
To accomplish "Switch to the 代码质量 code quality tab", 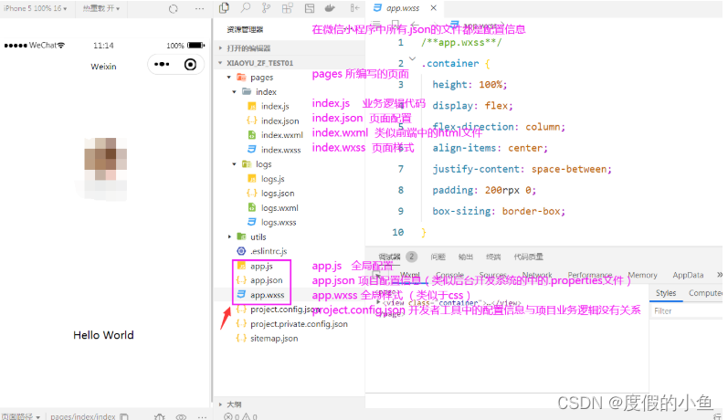I will pos(528,257).
